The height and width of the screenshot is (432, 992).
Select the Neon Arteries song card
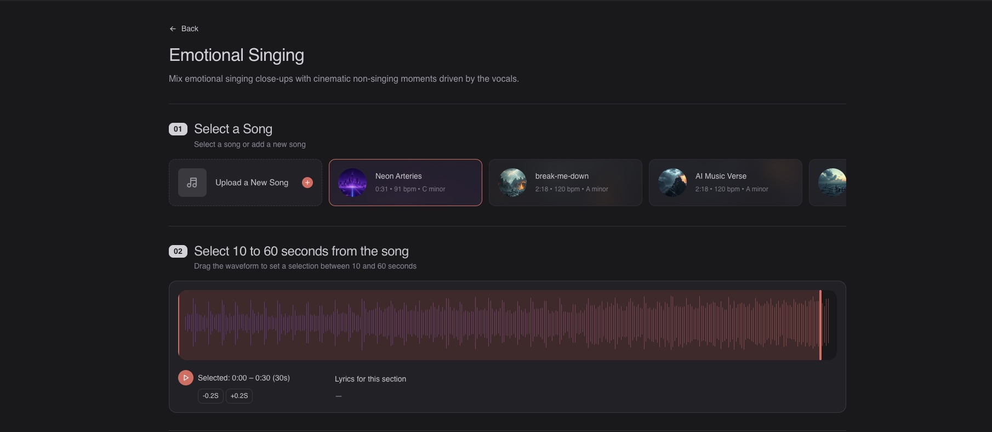click(406, 183)
